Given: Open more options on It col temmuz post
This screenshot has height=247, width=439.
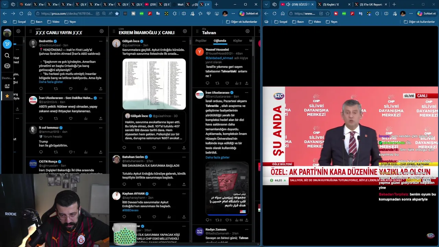Looking at the screenshot, I should 100,128.
